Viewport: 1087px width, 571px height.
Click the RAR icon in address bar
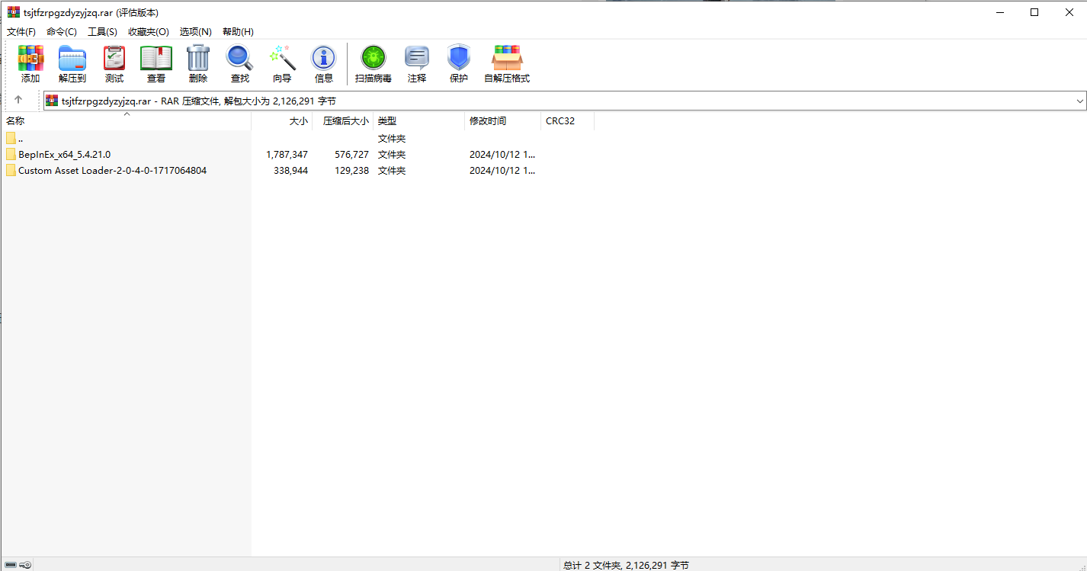pyautogui.click(x=52, y=101)
